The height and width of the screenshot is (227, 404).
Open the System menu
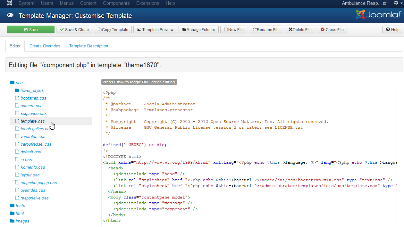[27, 3]
